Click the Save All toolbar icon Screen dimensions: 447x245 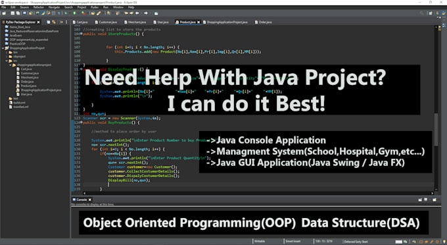click(x=18, y=13)
